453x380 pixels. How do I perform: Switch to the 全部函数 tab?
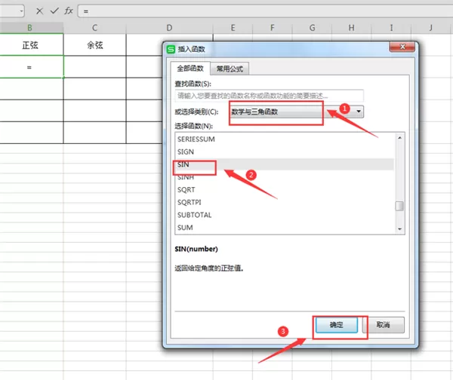pos(190,69)
